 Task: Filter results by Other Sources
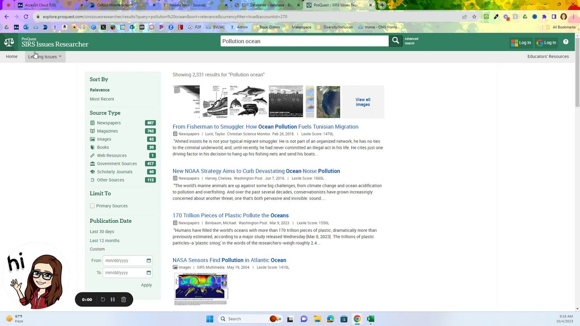pos(111,180)
